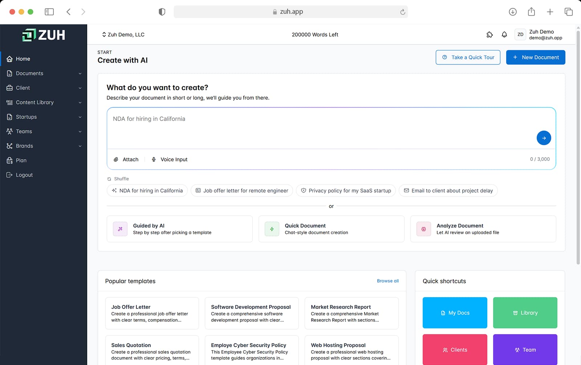
Task: Choose NDA for hiring in California suggestion
Action: (147, 190)
